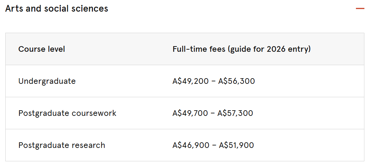The width and height of the screenshot is (369, 168).
Task: Click the A$46,900 research minimum fee
Action: point(191,145)
